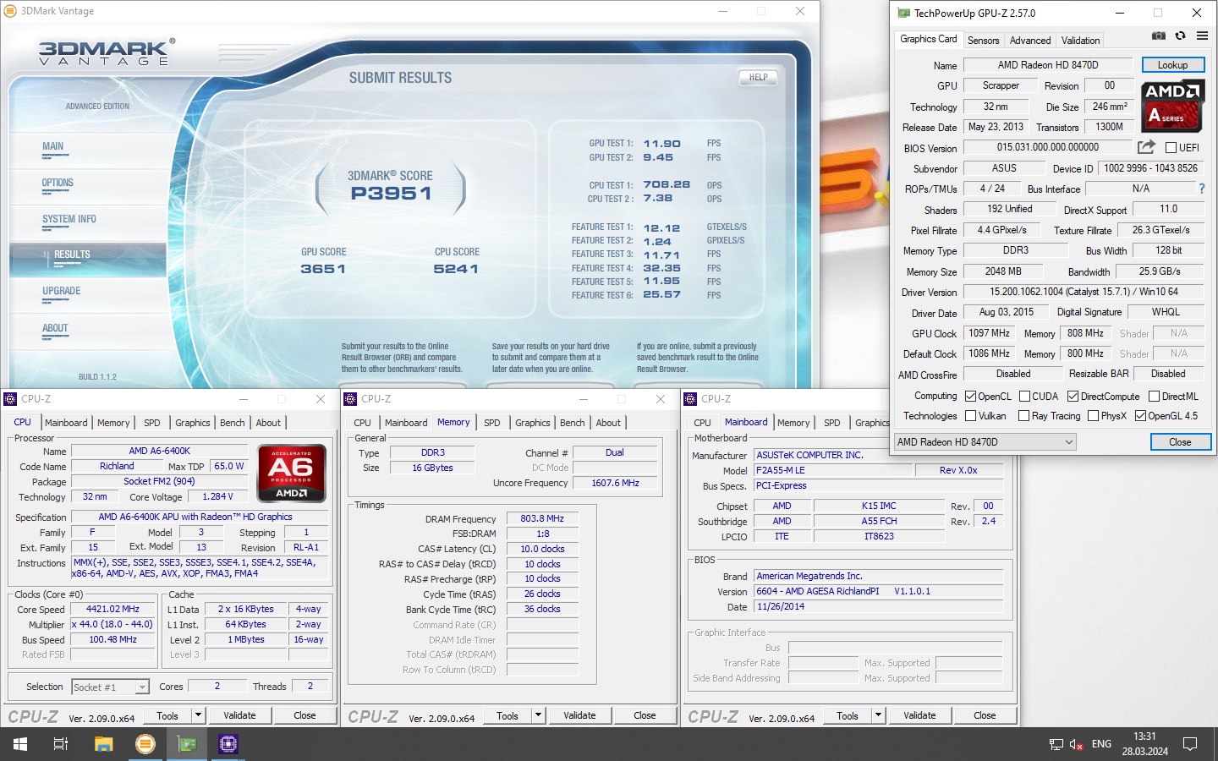1218x761 pixels.
Task: Click Close in the CPU-Z CPU window
Action: coord(304,715)
